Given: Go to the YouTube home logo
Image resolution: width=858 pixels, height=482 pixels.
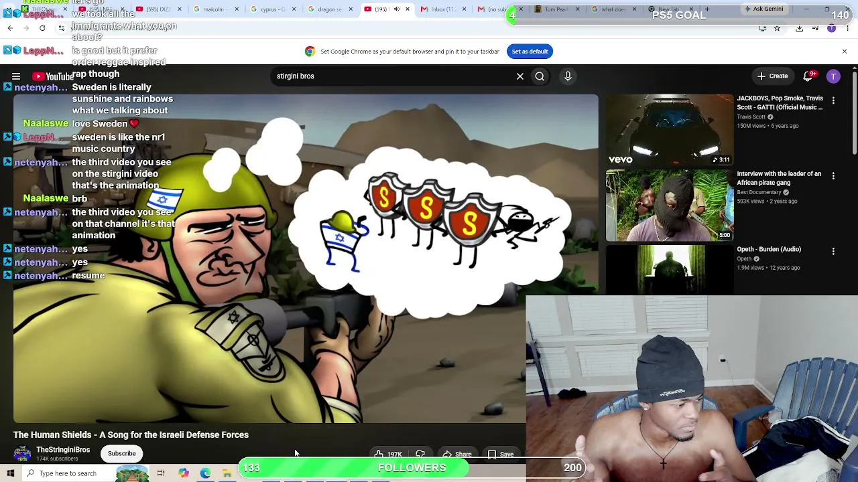Looking at the screenshot, I should pyautogui.click(x=53, y=76).
